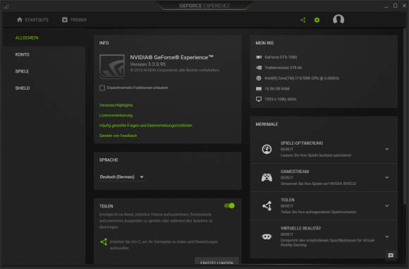
Task: Open the Lizenzvereinbarung link
Action: pos(116,115)
